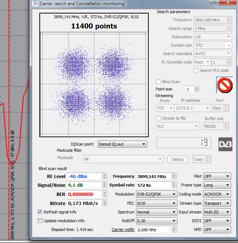The width and height of the screenshot is (238, 243).
Task: Adjust the Signal/Noise stepper arrows
Action: tap(105, 185)
